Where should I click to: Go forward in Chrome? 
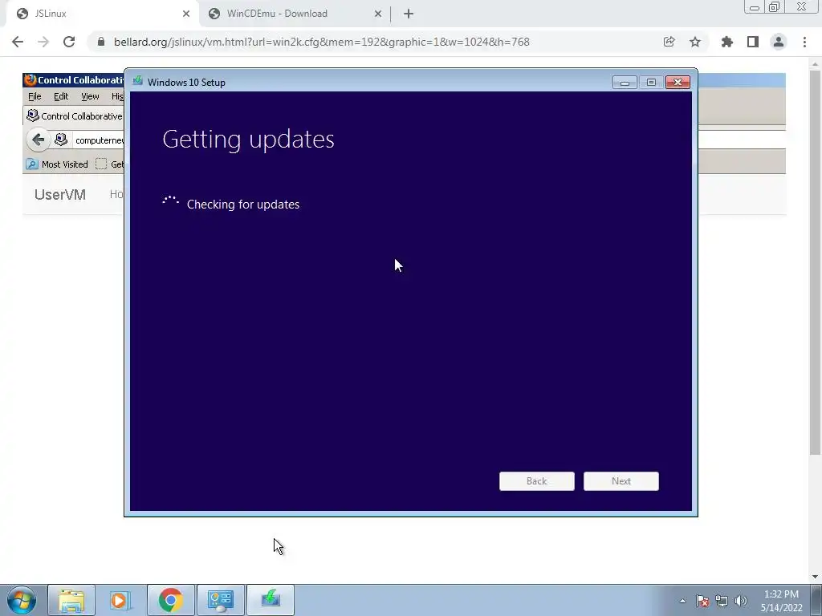click(43, 42)
